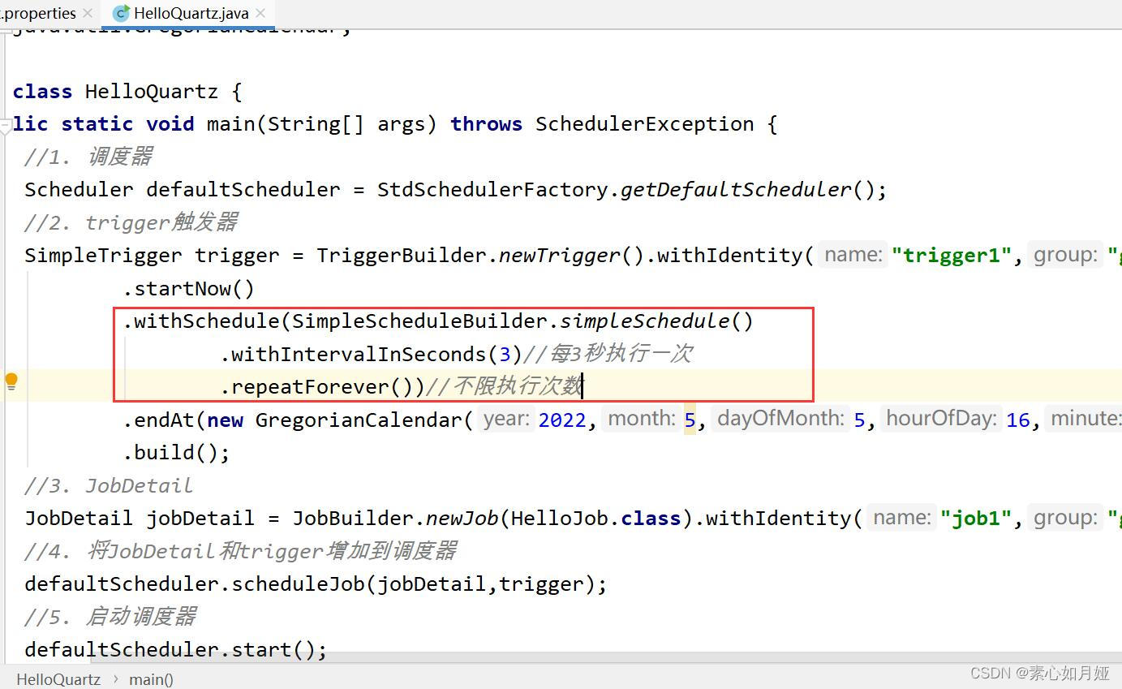This screenshot has height=689, width=1122.
Task: Click the newTrigger() method name
Action: (559, 255)
